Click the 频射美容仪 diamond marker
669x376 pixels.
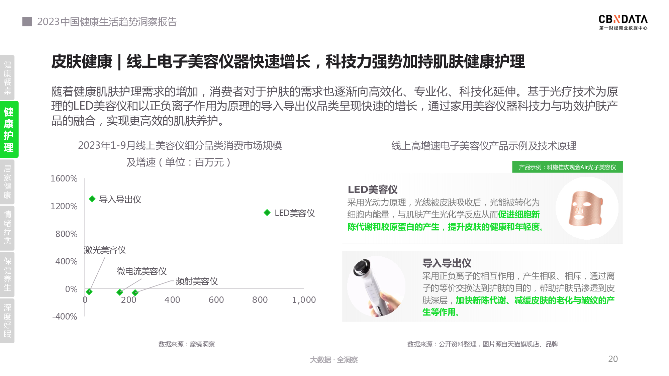pos(135,293)
